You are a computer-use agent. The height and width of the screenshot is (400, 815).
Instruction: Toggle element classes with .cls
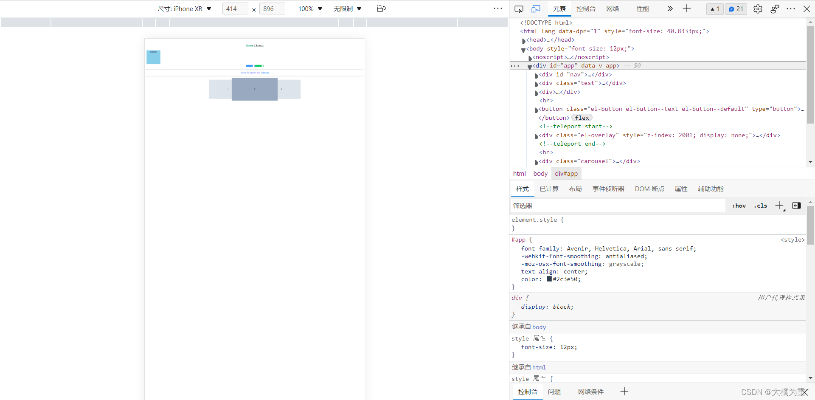761,206
